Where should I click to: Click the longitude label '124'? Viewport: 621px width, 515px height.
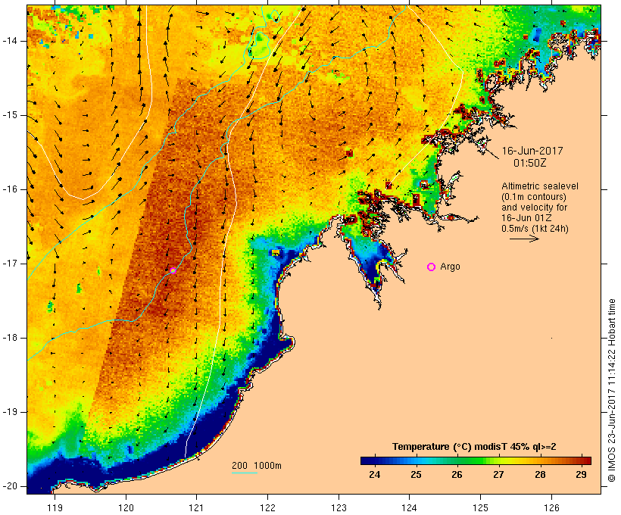pyautogui.click(x=410, y=507)
